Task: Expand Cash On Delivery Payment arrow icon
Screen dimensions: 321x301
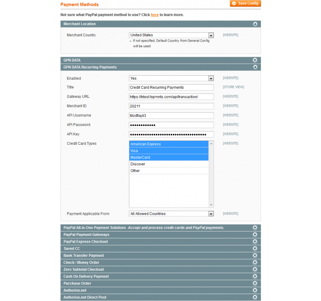Action: tap(255, 276)
